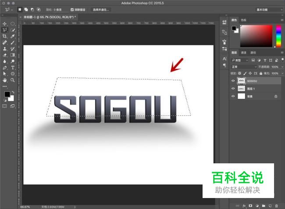Open the blend mode 正常 dropdown

click(x=244, y=67)
